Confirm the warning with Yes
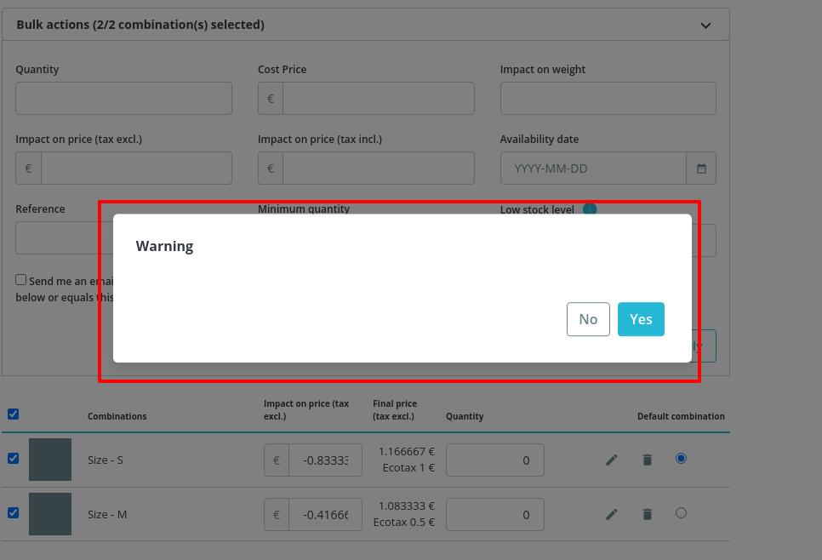This screenshot has width=822, height=560. (x=641, y=318)
